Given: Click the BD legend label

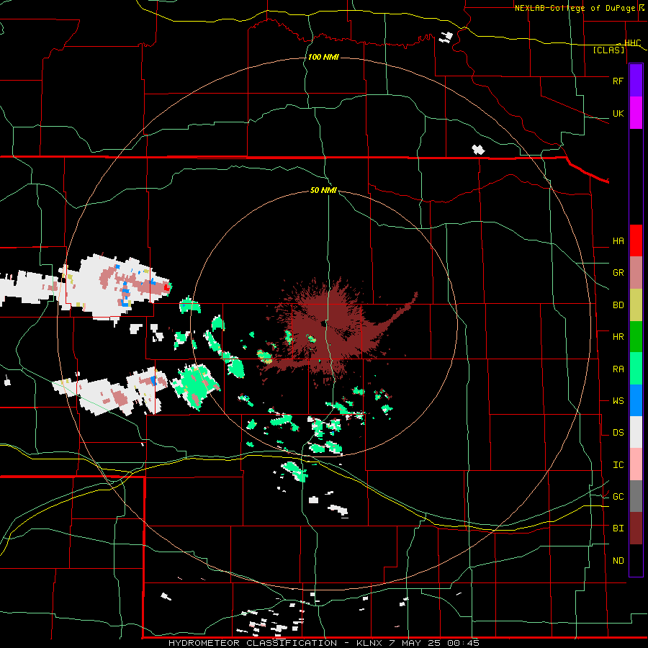Looking at the screenshot, I should pyautogui.click(x=618, y=305).
